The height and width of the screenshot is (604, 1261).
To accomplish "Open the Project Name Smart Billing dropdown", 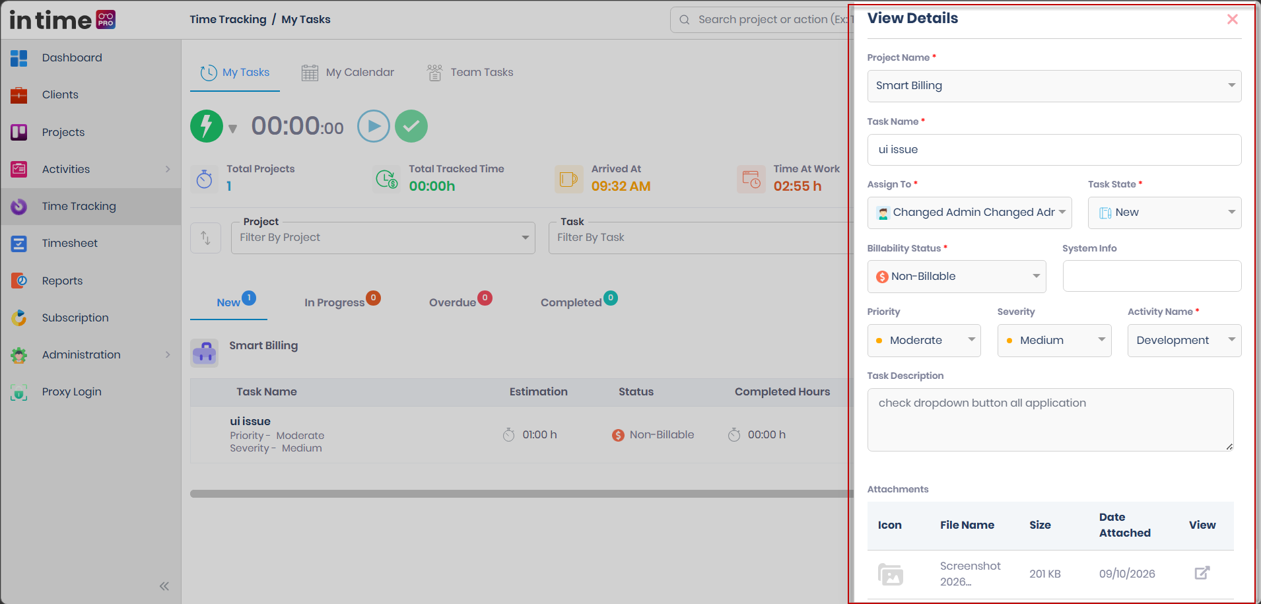I will pos(1054,86).
